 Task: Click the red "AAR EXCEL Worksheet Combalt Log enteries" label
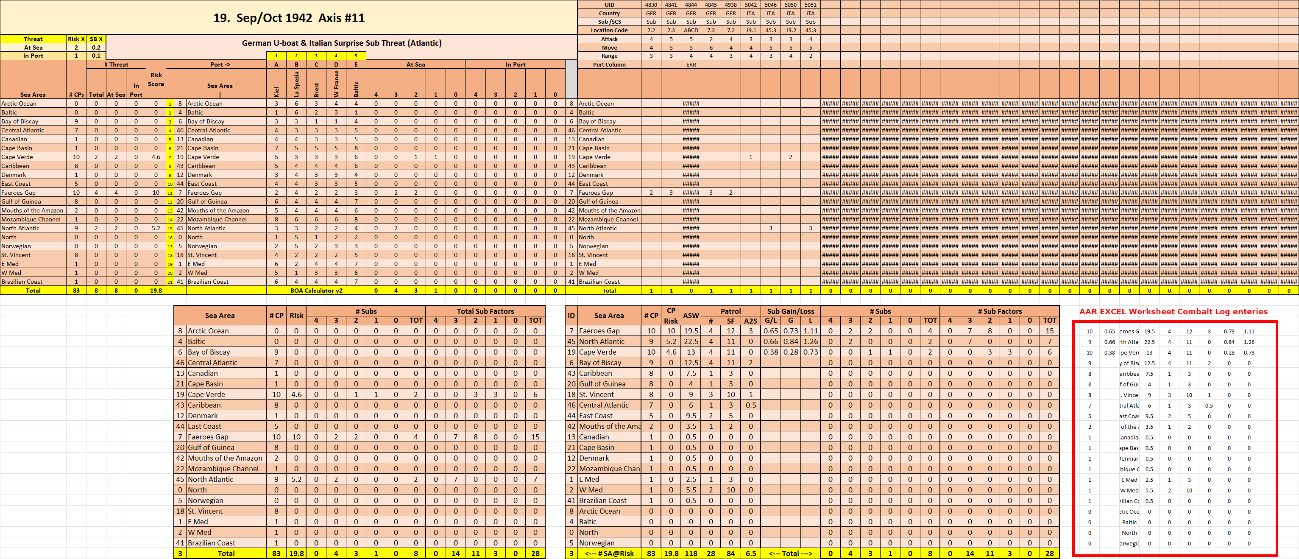1173,311
